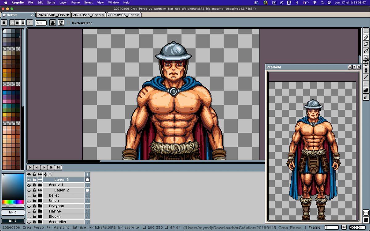Viewport: 370px width, 231px height.
Task: Toggle visibility of all layers in header
Action: 29,174
